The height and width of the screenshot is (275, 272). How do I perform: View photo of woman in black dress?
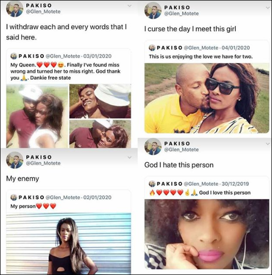pyautogui.click(x=69, y=244)
